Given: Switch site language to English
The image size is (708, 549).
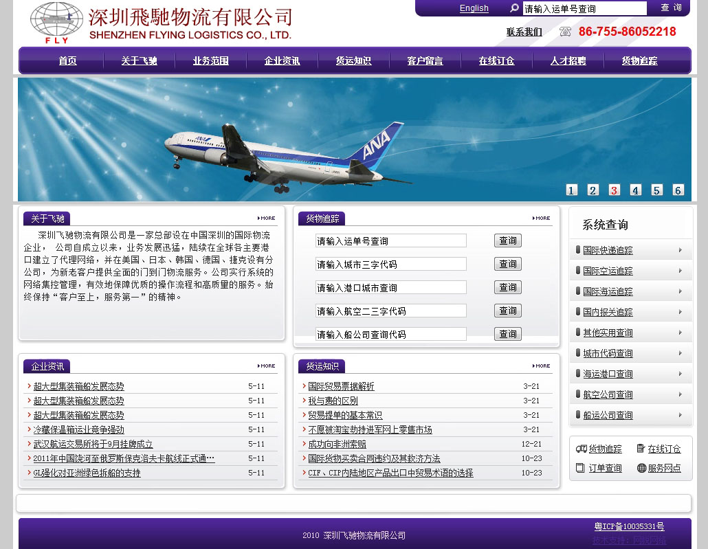Looking at the screenshot, I should point(474,8).
